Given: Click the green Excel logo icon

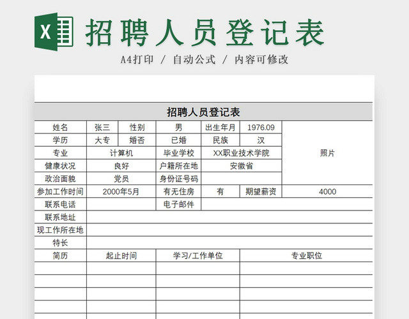Looking at the screenshot, I should coord(54,31).
